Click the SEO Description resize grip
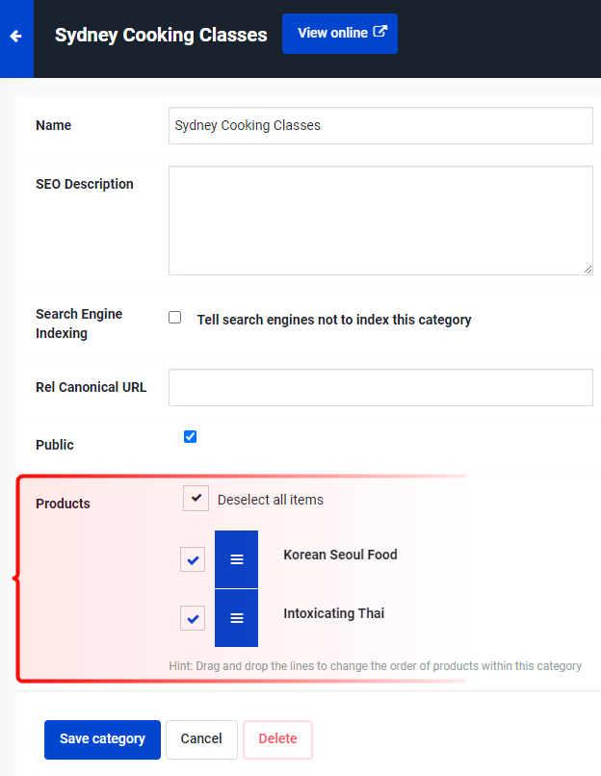This screenshot has width=601, height=776. point(588,270)
